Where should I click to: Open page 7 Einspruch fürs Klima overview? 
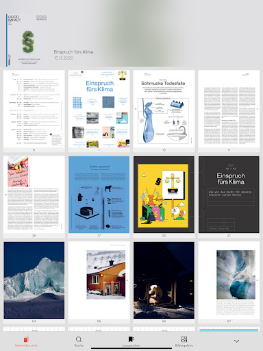[x=99, y=109]
